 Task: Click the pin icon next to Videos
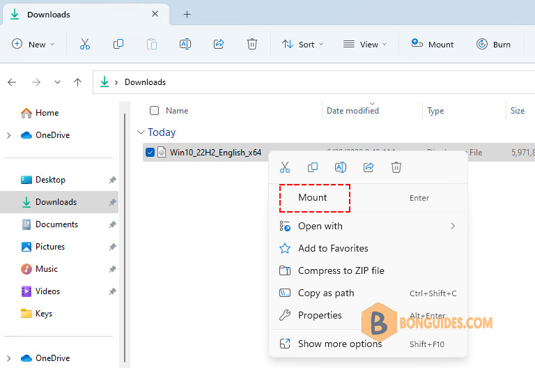point(113,291)
